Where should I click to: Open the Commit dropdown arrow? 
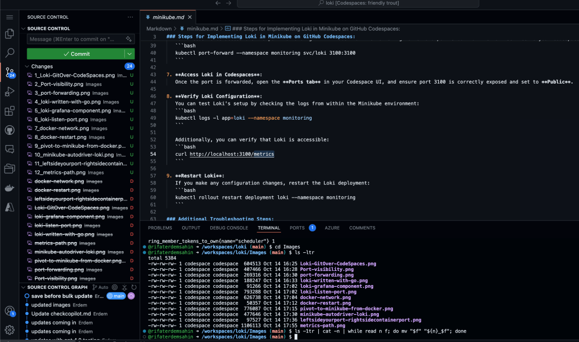click(129, 54)
